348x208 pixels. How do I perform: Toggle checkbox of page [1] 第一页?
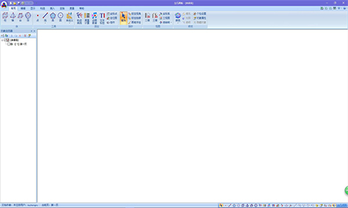click(9, 44)
